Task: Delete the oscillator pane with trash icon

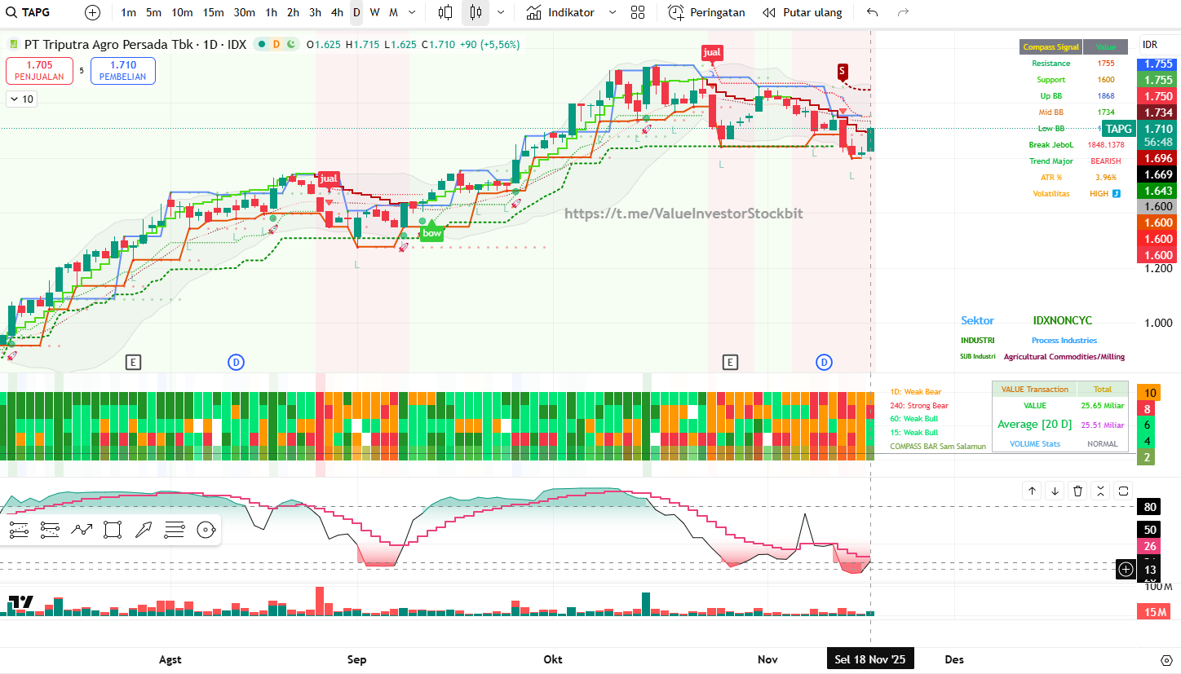Action: [x=1077, y=491]
